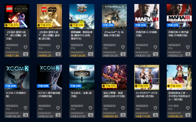Toggle wishlist heart for XCOM 2 Digital Deluxe
Image resolution: width=196 pixels, height=122 pixels.
point(58,108)
